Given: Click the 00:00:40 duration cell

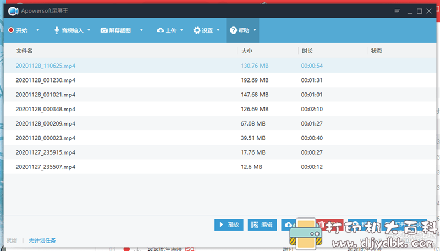Looking at the screenshot, I should [312, 138].
